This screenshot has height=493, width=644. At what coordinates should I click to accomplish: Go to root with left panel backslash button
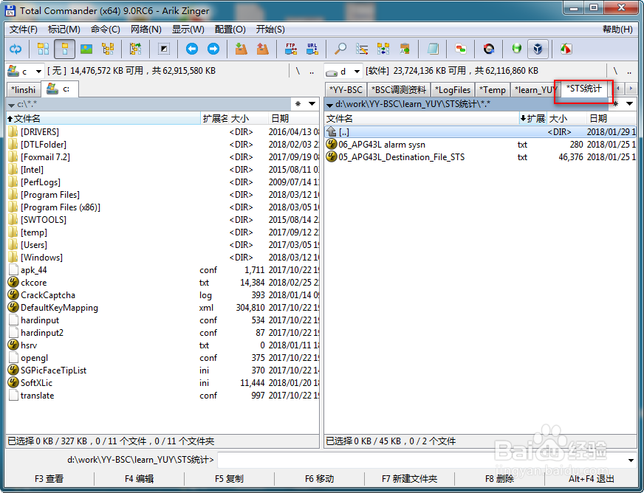tap(298, 71)
